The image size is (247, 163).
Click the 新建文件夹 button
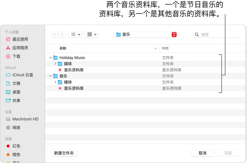pos(64,153)
